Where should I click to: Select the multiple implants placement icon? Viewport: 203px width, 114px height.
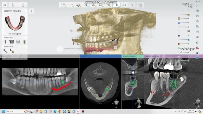[18, 42]
